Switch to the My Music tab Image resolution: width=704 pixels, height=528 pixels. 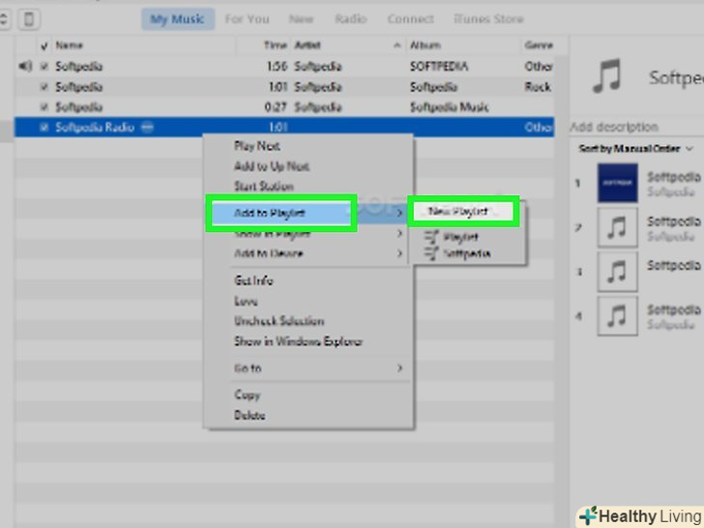178,19
